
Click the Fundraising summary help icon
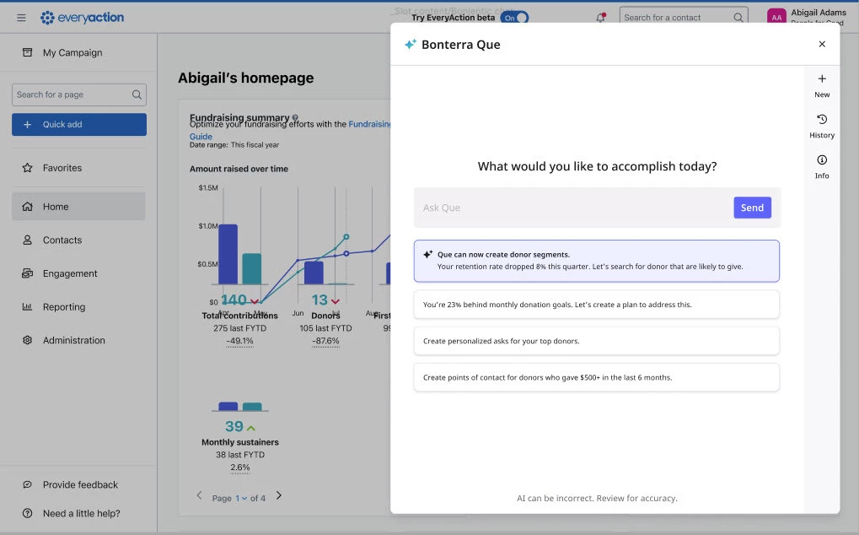click(x=295, y=117)
